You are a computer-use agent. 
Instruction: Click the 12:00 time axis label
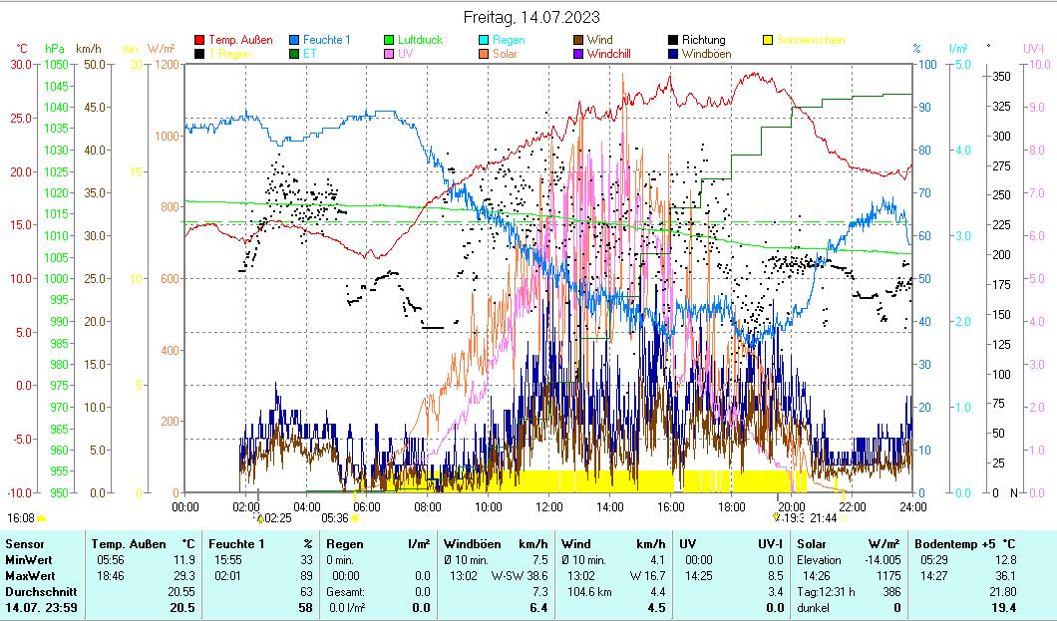(548, 506)
